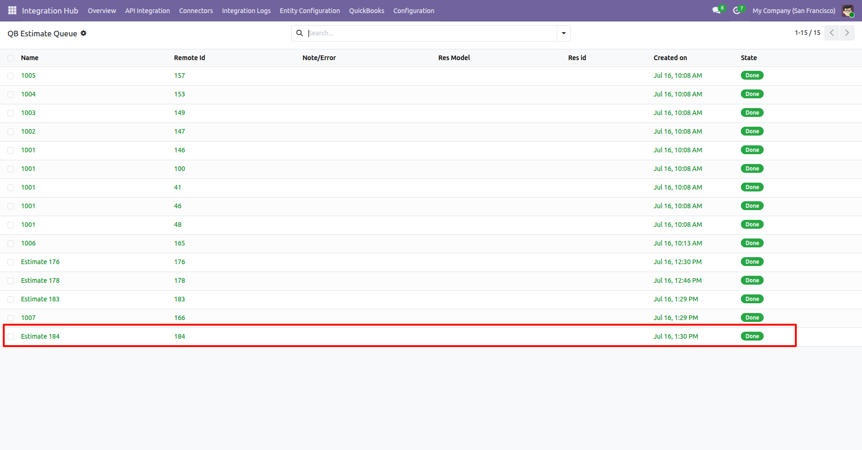Image resolution: width=862 pixels, height=450 pixels.
Task: Click the search magnifier icon
Action: [x=300, y=33]
